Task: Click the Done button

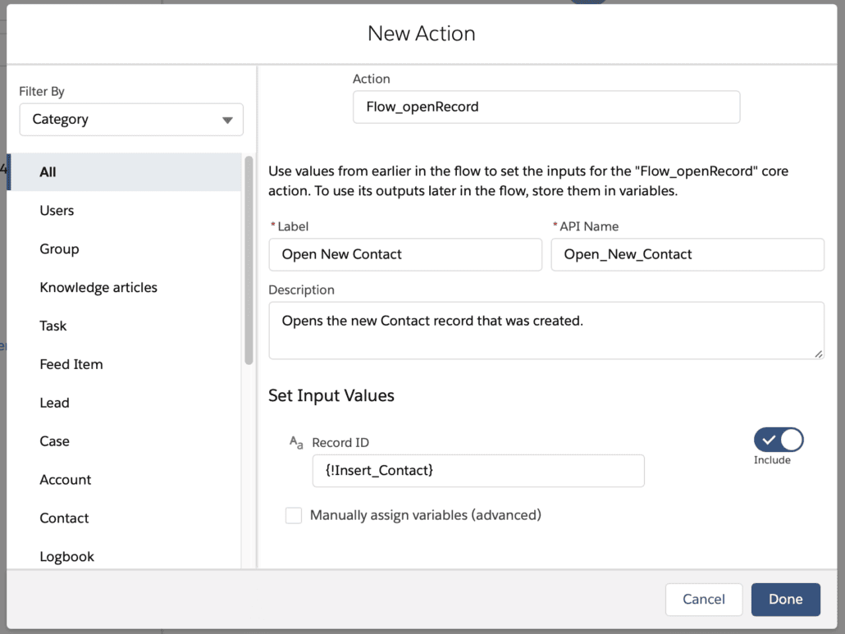Action: tap(786, 599)
